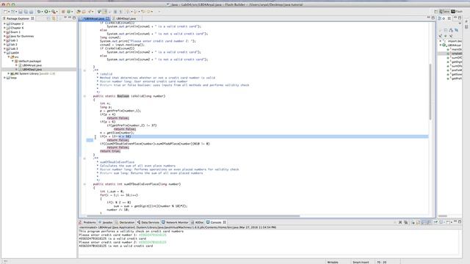The image size is (470, 264).
Task: Open dropdown arrow next to Debug icon
Action: 43,12
